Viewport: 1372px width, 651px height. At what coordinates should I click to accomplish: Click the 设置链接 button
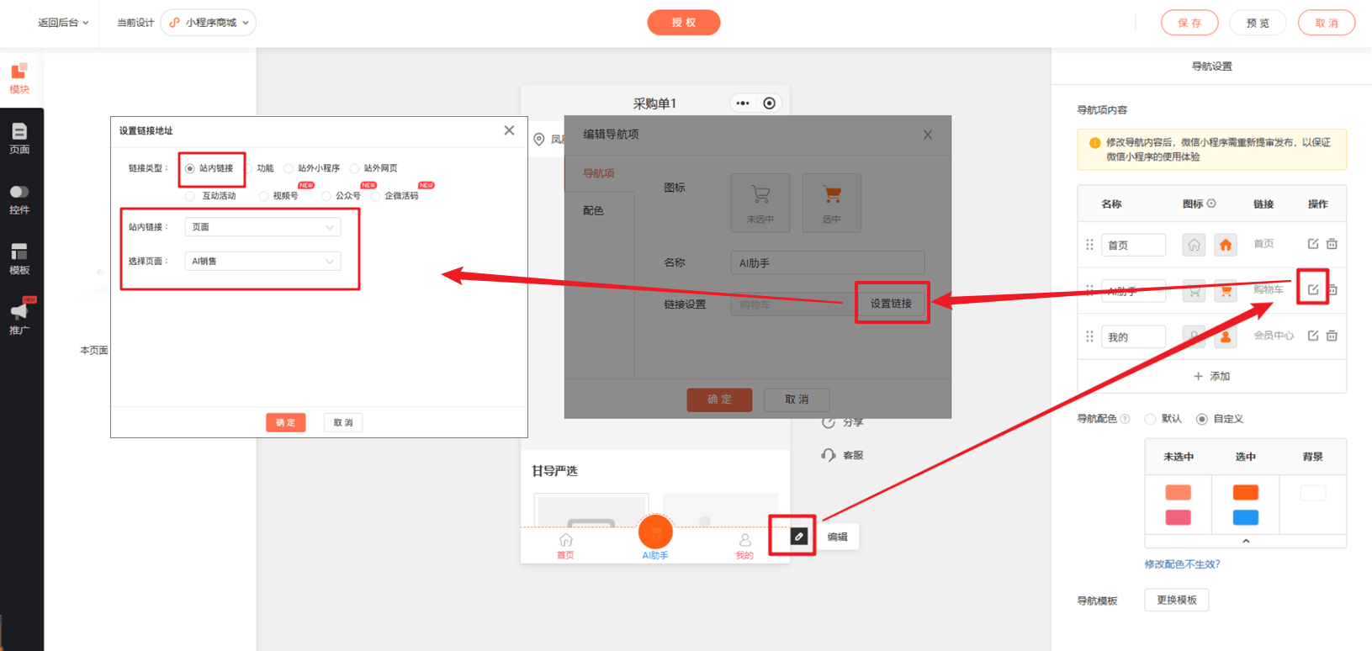pos(891,304)
